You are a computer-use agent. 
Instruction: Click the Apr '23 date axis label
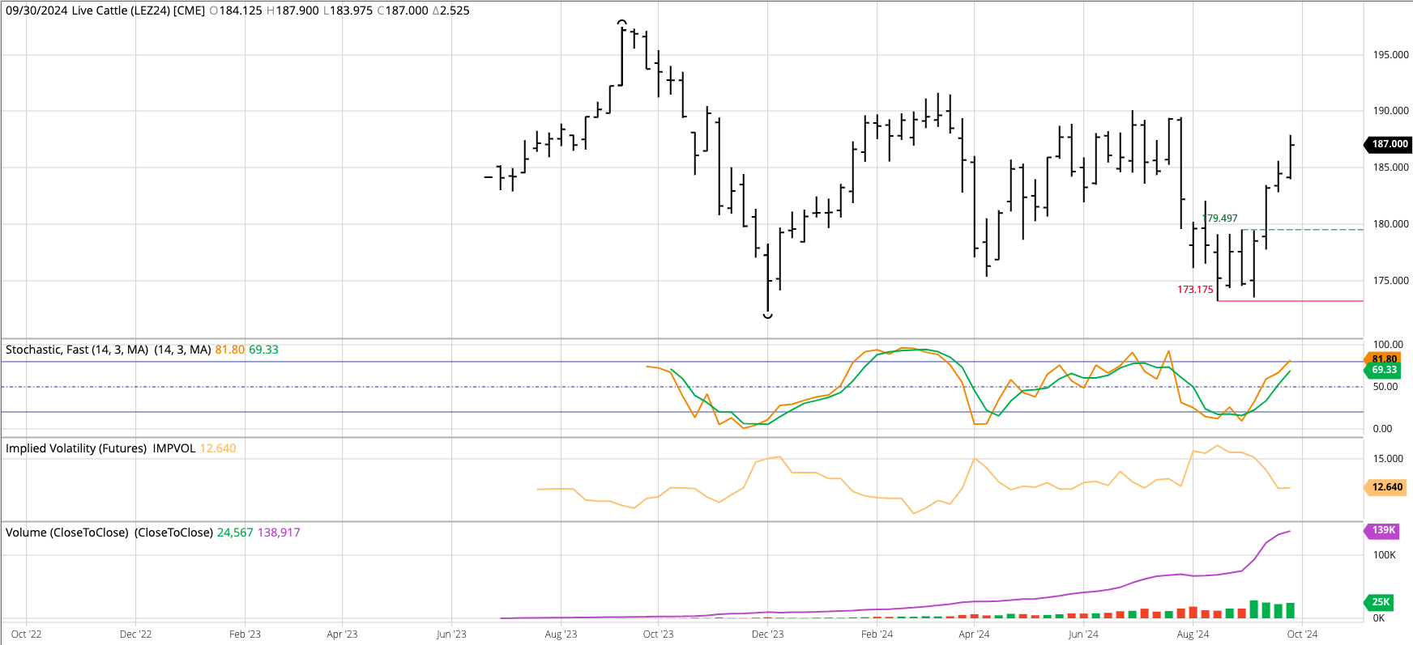pos(342,634)
